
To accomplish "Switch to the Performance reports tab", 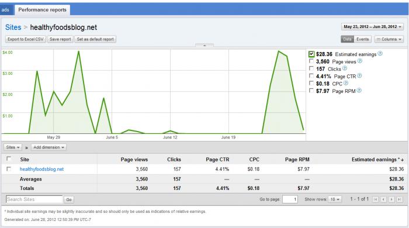I will coord(42,10).
